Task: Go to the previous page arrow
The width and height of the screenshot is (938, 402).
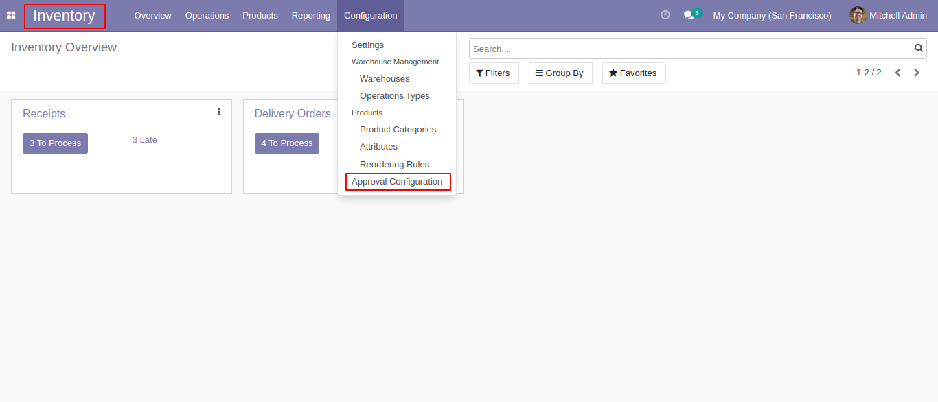Action: (897, 73)
